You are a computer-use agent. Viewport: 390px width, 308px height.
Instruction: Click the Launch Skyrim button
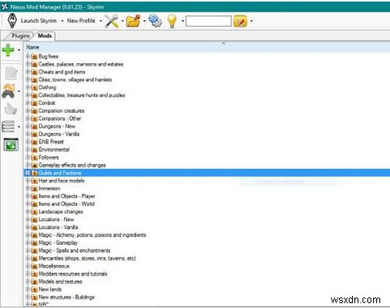(x=39, y=21)
